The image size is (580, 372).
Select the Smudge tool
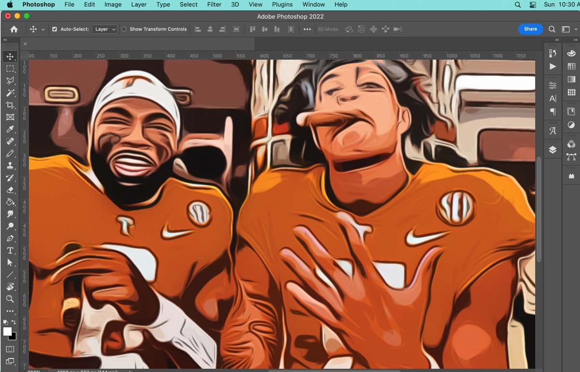pyautogui.click(x=10, y=214)
